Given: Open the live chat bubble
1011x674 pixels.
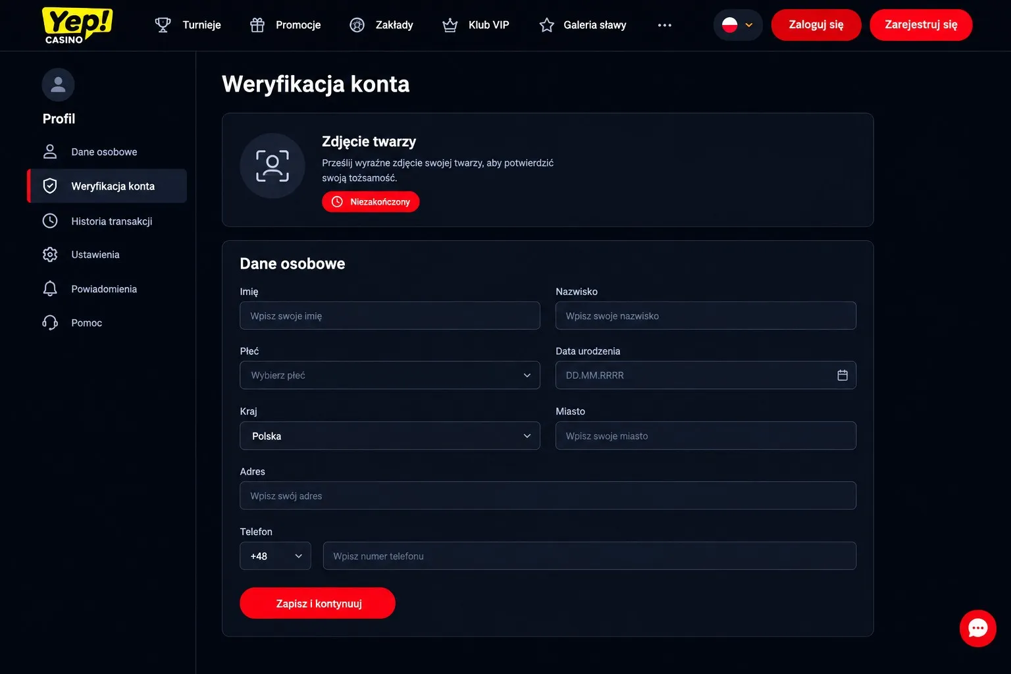Looking at the screenshot, I should tap(978, 629).
